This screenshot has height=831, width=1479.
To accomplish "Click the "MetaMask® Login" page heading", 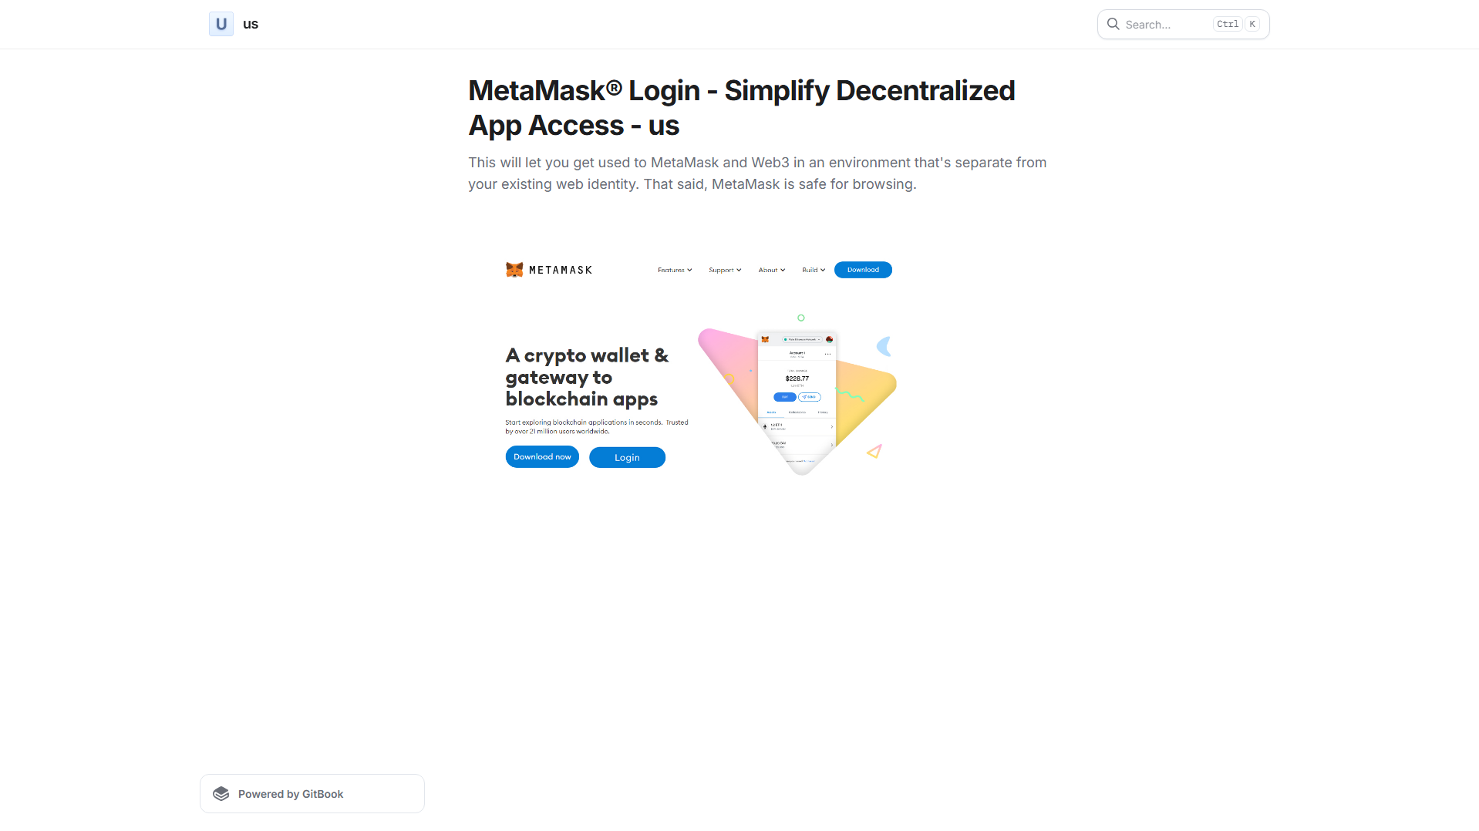I will (741, 108).
